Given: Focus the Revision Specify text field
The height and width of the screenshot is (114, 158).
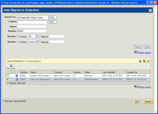Looking at the screenshot, I should [57, 36].
